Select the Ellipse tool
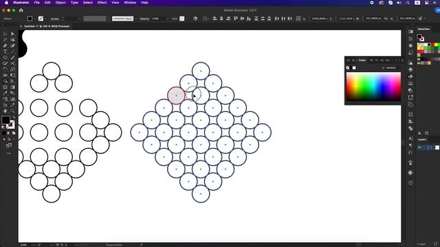 pos(5,58)
